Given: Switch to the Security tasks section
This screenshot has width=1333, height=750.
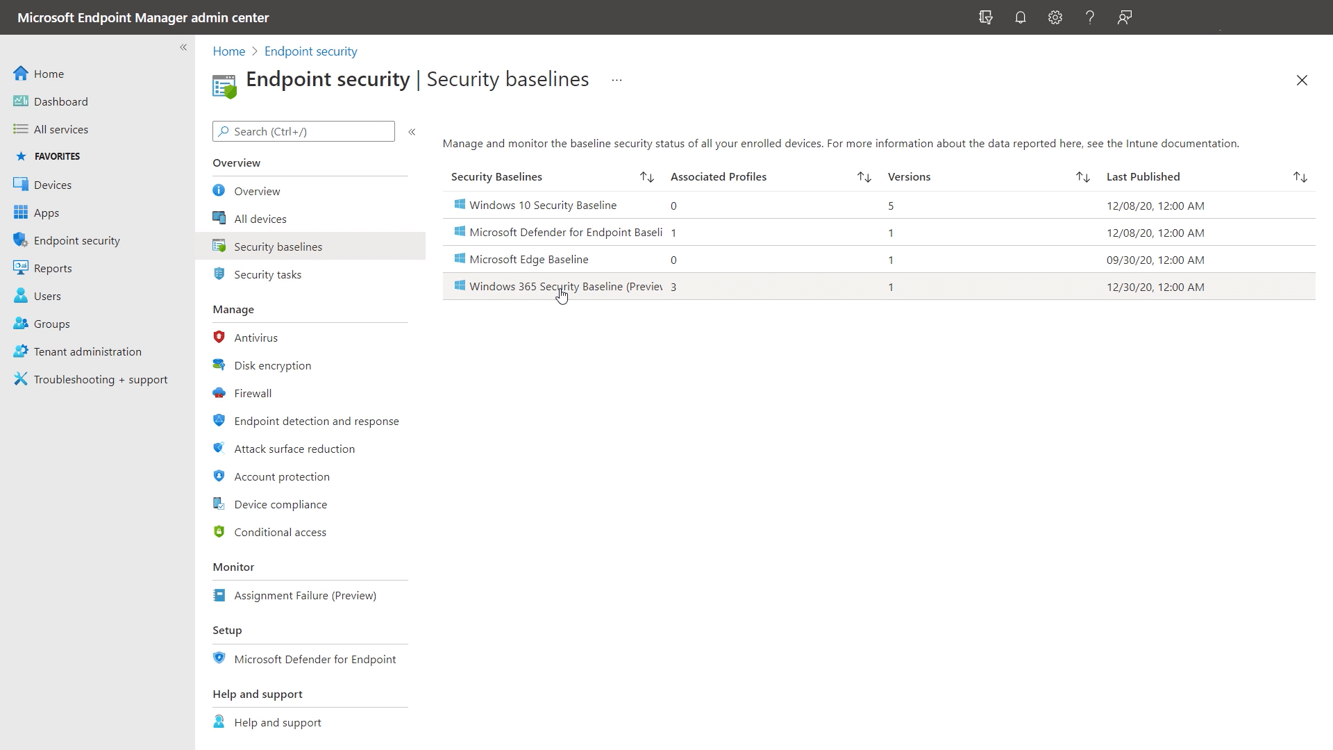Looking at the screenshot, I should pyautogui.click(x=267, y=274).
